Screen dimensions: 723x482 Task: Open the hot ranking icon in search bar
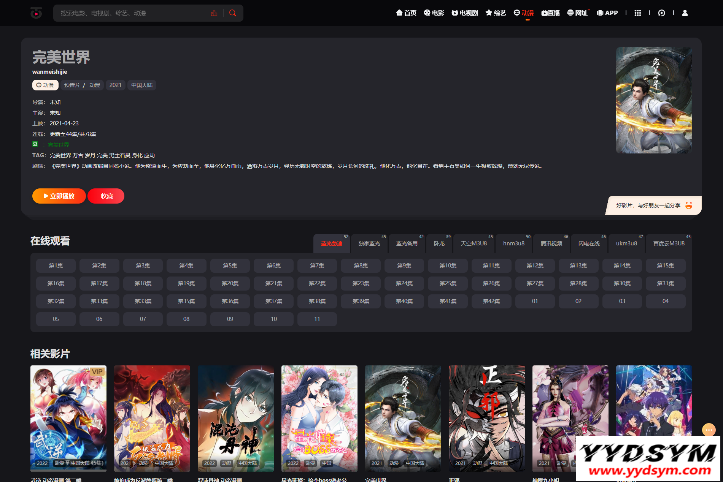click(214, 13)
